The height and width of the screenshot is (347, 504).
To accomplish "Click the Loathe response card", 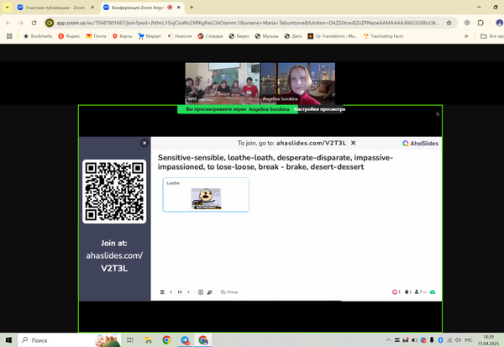I will click(x=206, y=195).
